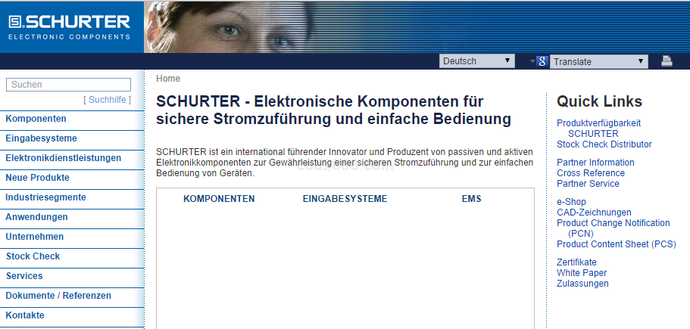
Task: Expand the Google Translate dropdown
Action: (598, 61)
